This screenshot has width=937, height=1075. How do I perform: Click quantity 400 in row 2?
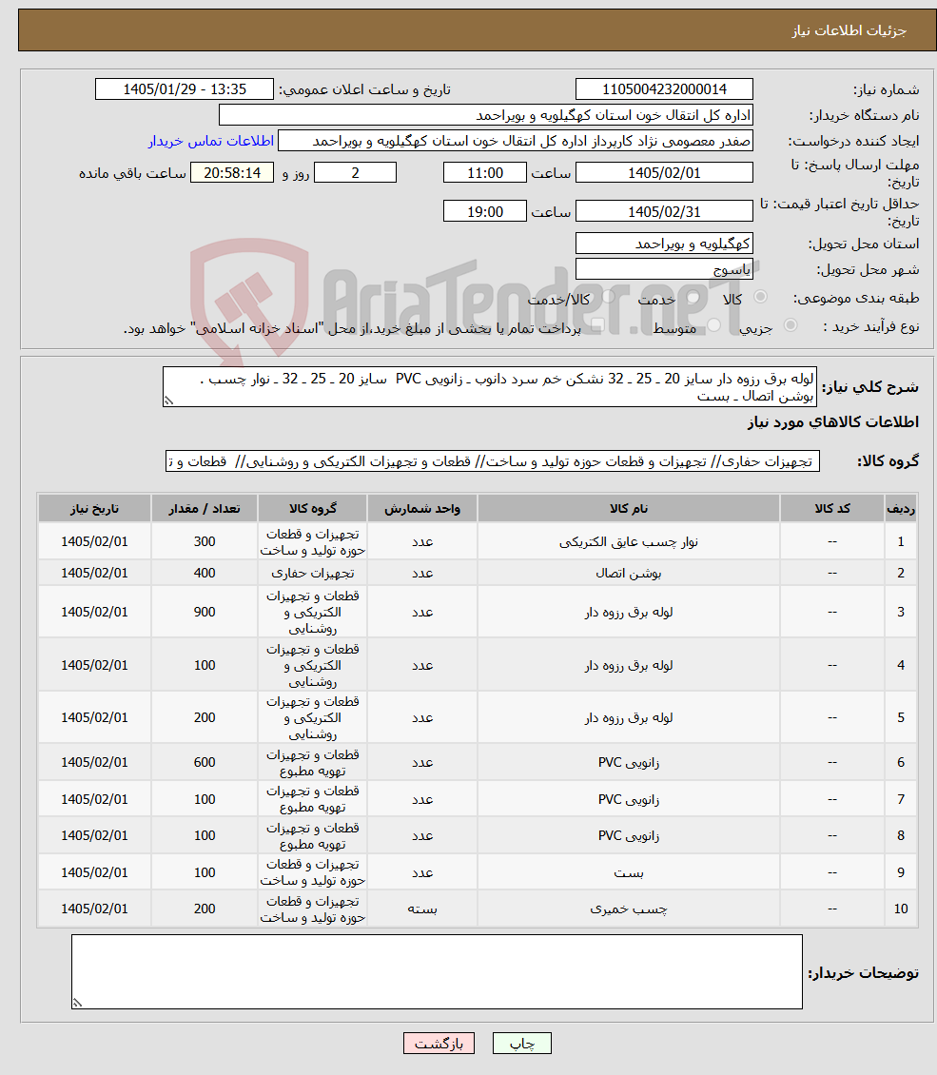tap(205, 573)
